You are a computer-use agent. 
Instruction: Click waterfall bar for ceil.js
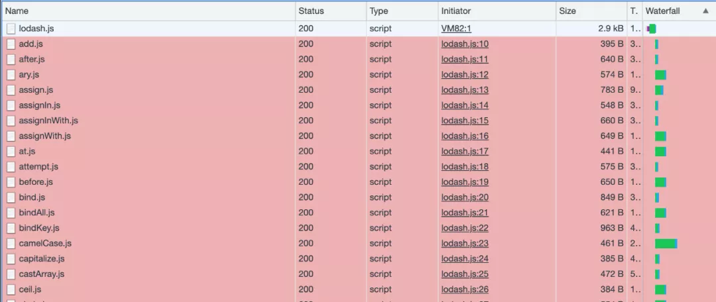[660, 289]
